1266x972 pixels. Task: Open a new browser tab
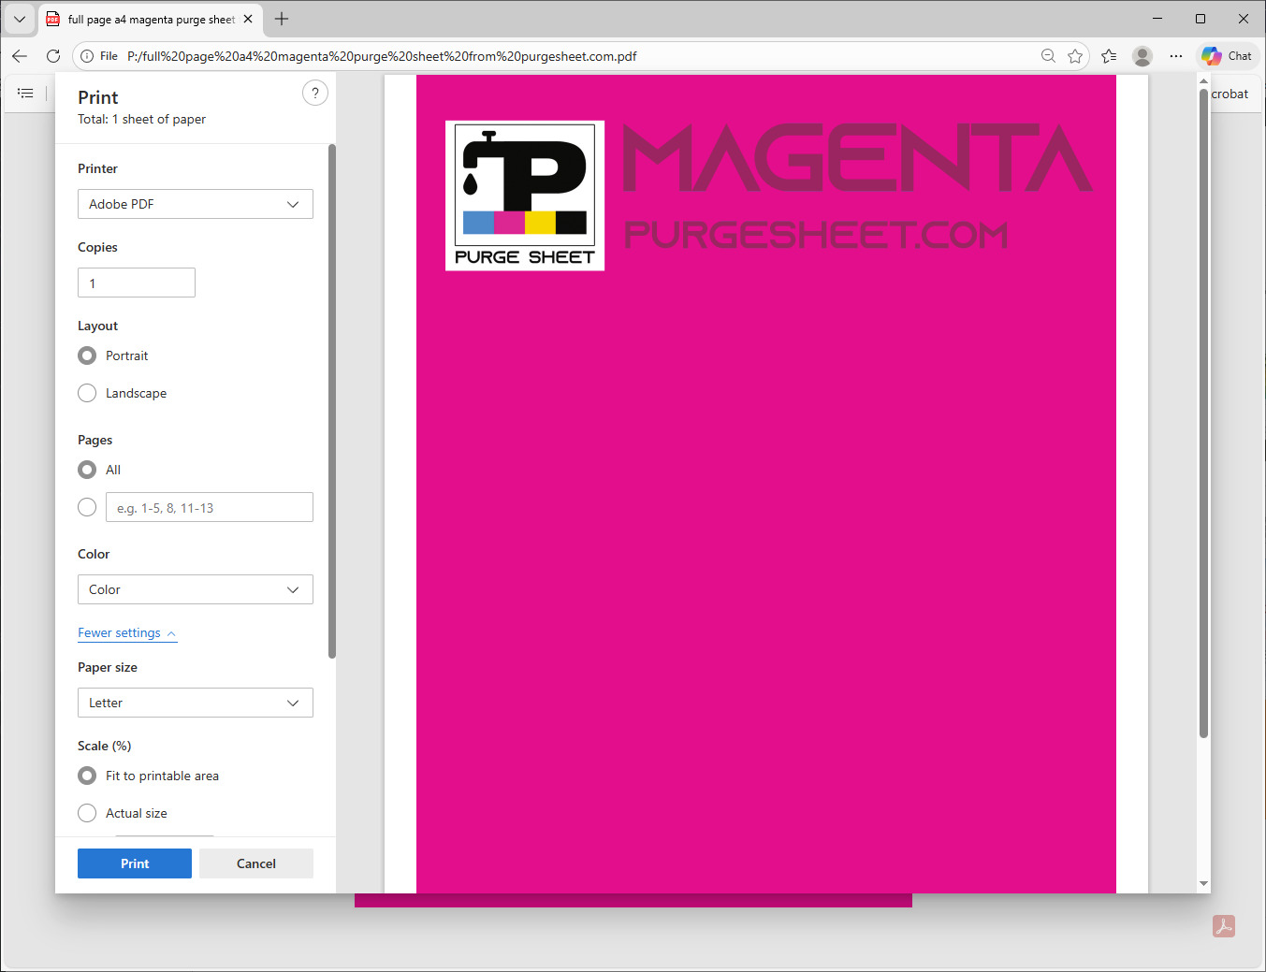(282, 19)
